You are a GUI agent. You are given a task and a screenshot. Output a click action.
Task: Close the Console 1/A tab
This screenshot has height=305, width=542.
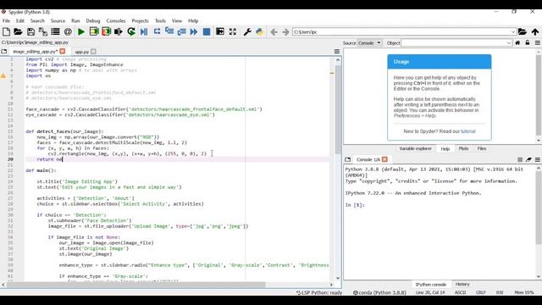point(384,159)
